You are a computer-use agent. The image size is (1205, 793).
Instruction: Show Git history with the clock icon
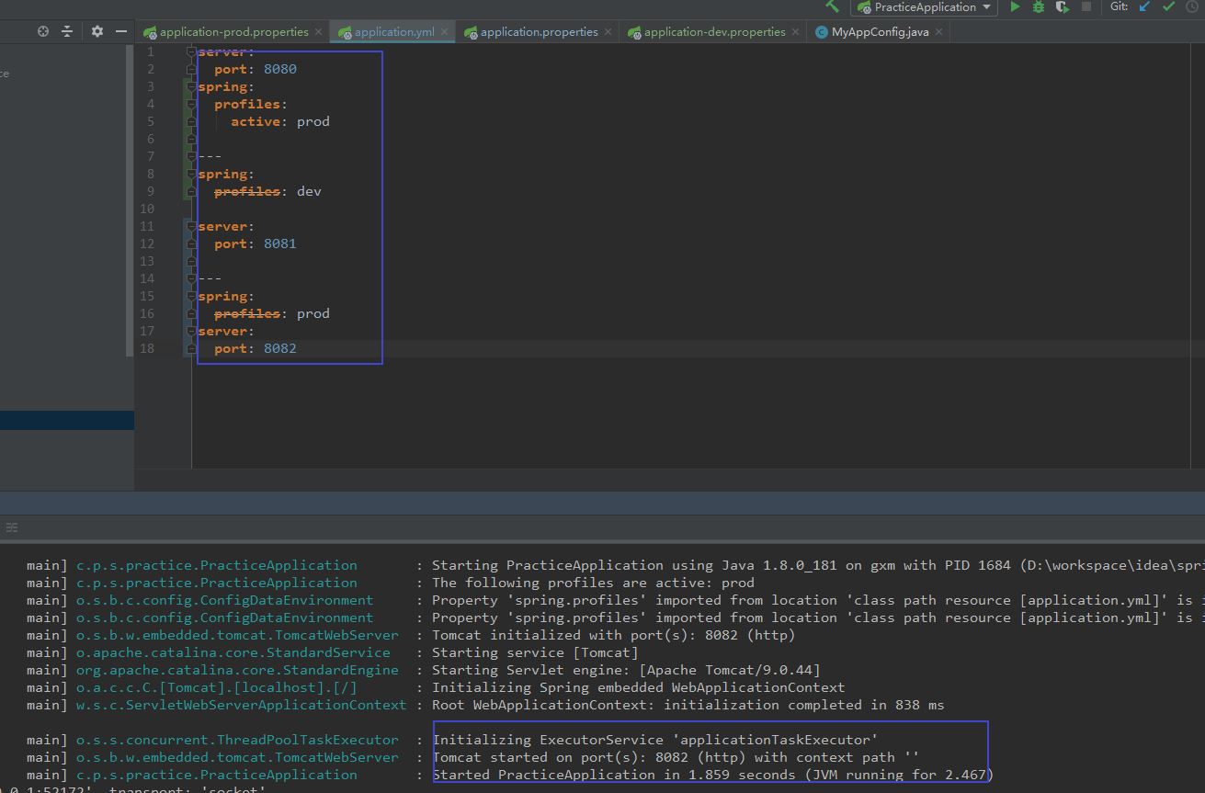(x=1192, y=6)
